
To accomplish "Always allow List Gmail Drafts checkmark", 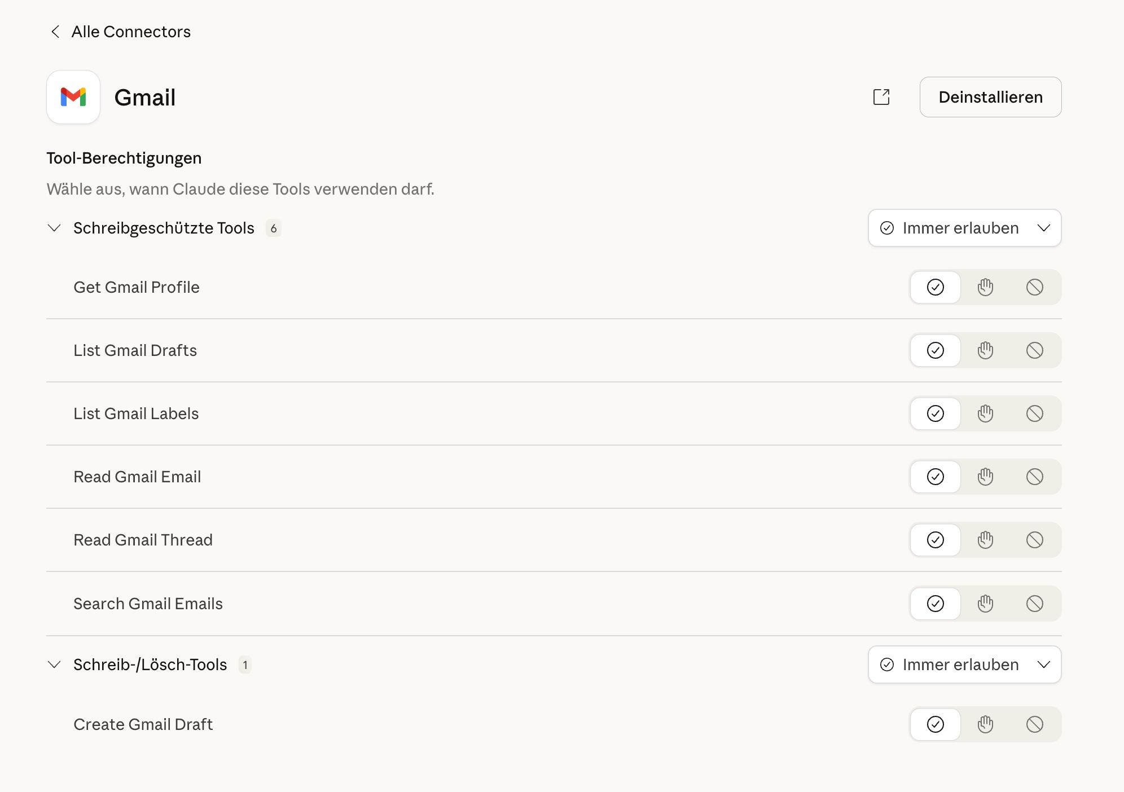I will (935, 350).
